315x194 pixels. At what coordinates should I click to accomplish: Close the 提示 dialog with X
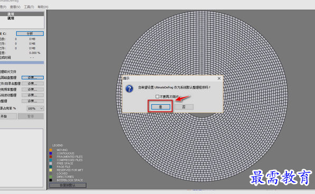(x=219, y=78)
